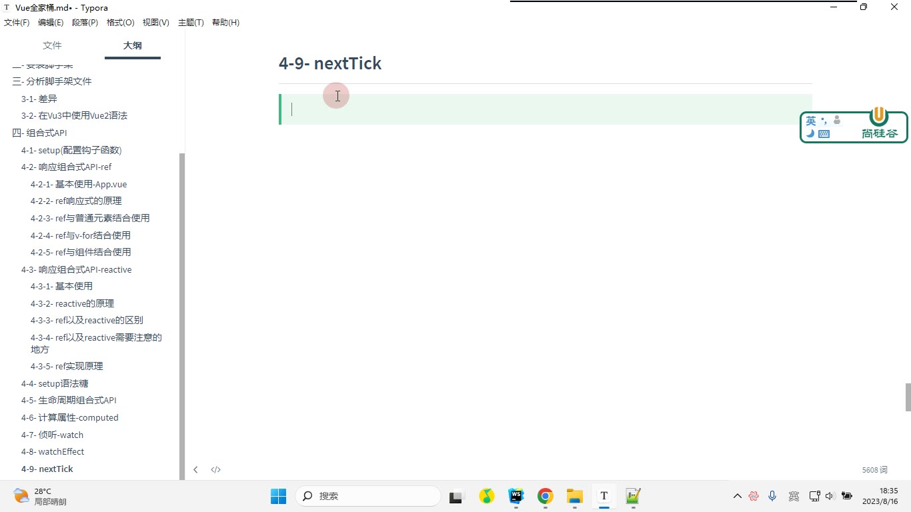Click the 5608 词 word count
911x512 pixels.
coord(874,470)
